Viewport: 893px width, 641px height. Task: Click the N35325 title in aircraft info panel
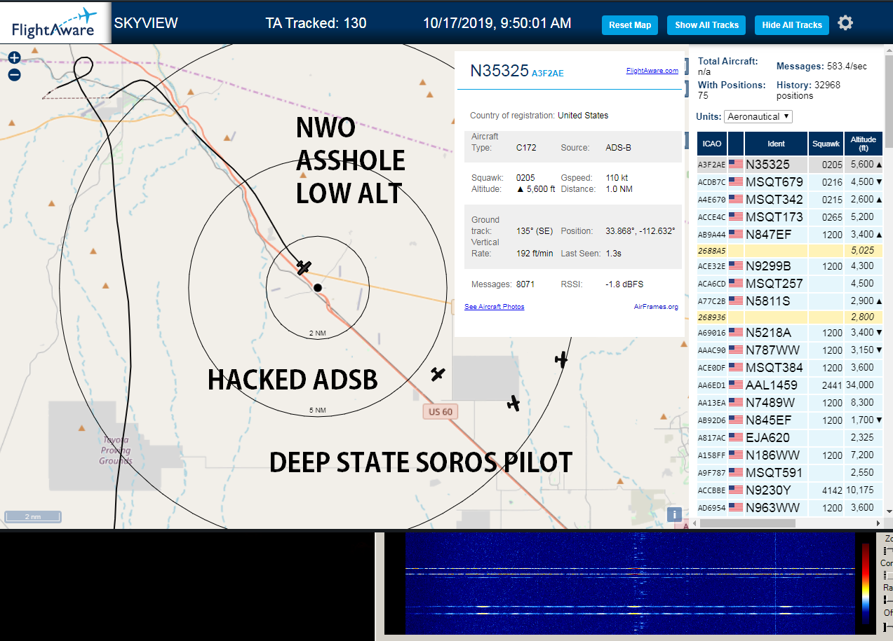click(499, 71)
